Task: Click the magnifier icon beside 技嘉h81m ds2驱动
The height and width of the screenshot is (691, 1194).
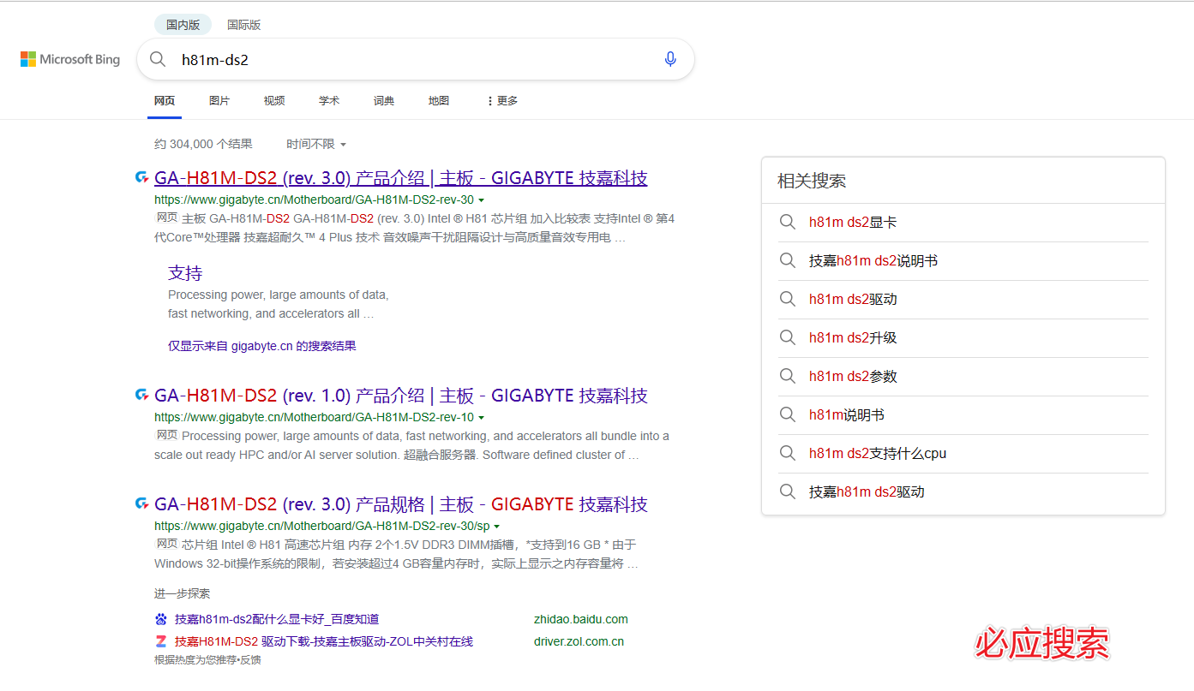Action: [x=788, y=492]
